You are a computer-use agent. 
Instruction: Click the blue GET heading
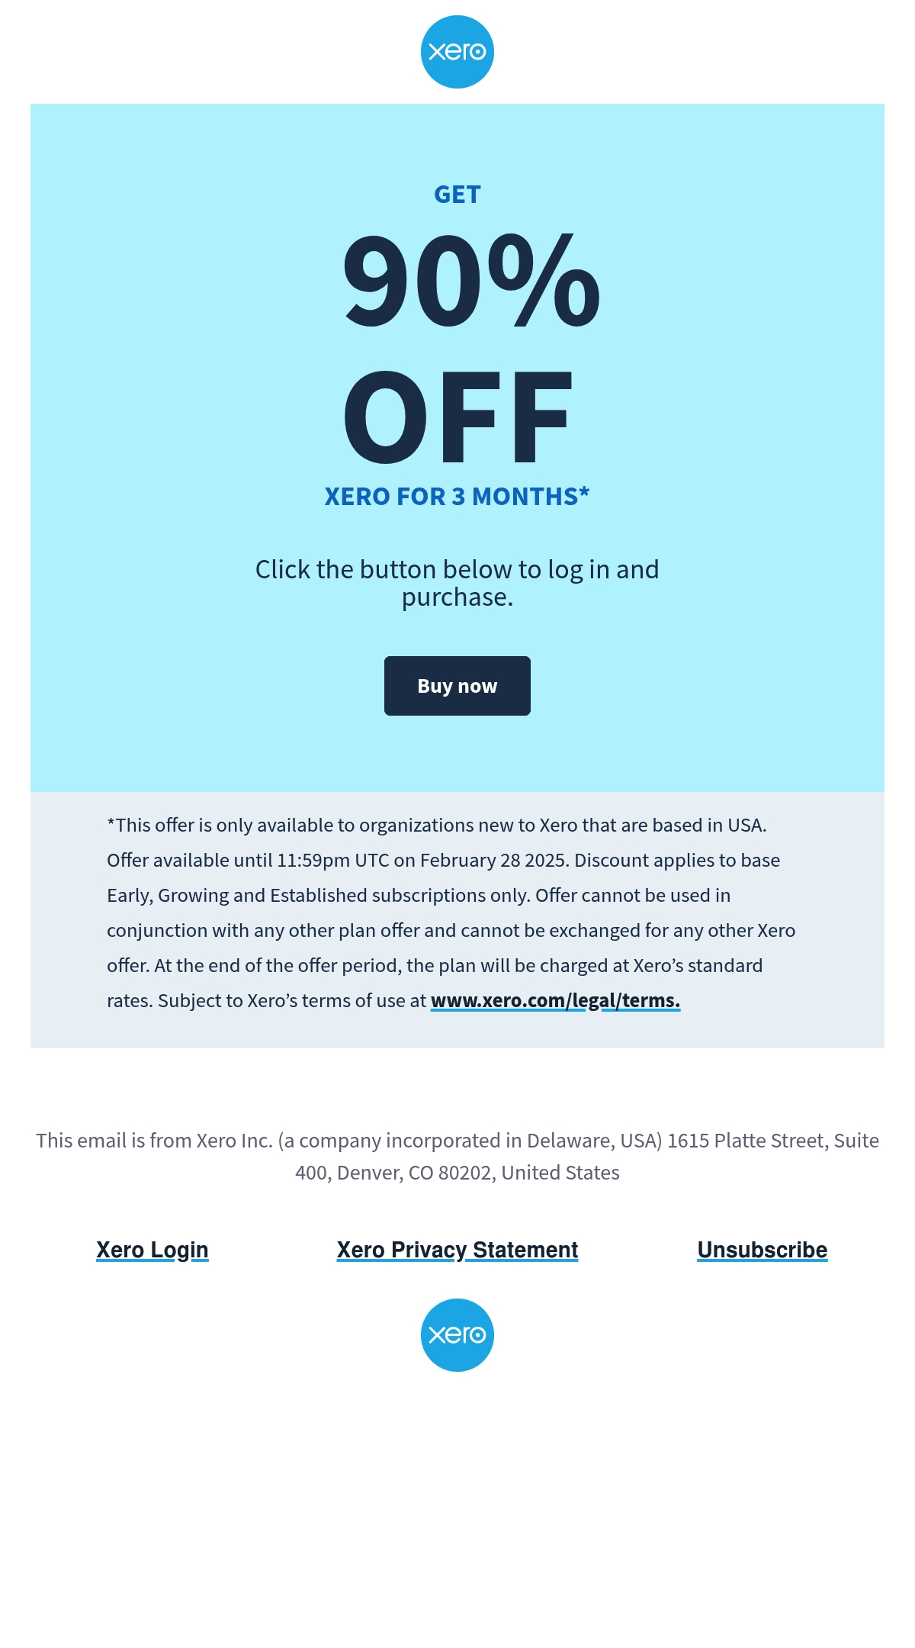(x=457, y=195)
